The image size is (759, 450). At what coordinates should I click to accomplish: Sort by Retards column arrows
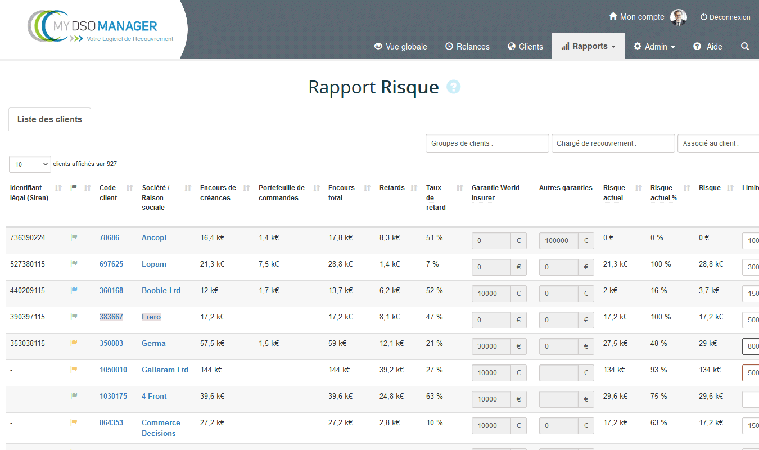414,188
